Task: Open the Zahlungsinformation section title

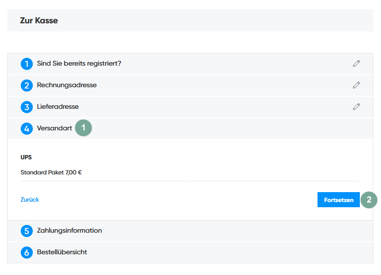Action: [x=70, y=231]
